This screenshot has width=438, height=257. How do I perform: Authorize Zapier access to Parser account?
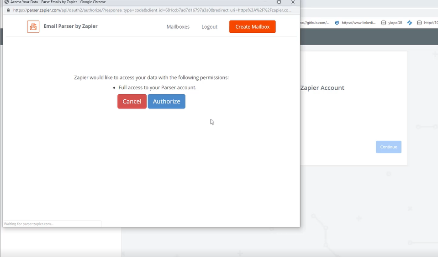point(167,102)
